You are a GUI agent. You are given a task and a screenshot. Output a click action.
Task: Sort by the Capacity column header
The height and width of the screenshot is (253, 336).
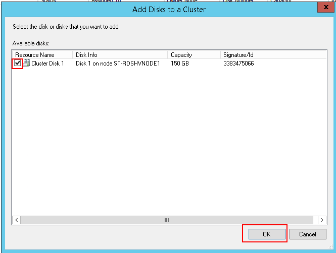[x=194, y=55]
